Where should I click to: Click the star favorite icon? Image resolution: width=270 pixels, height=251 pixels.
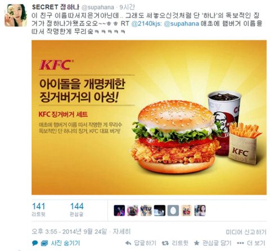click(196, 243)
